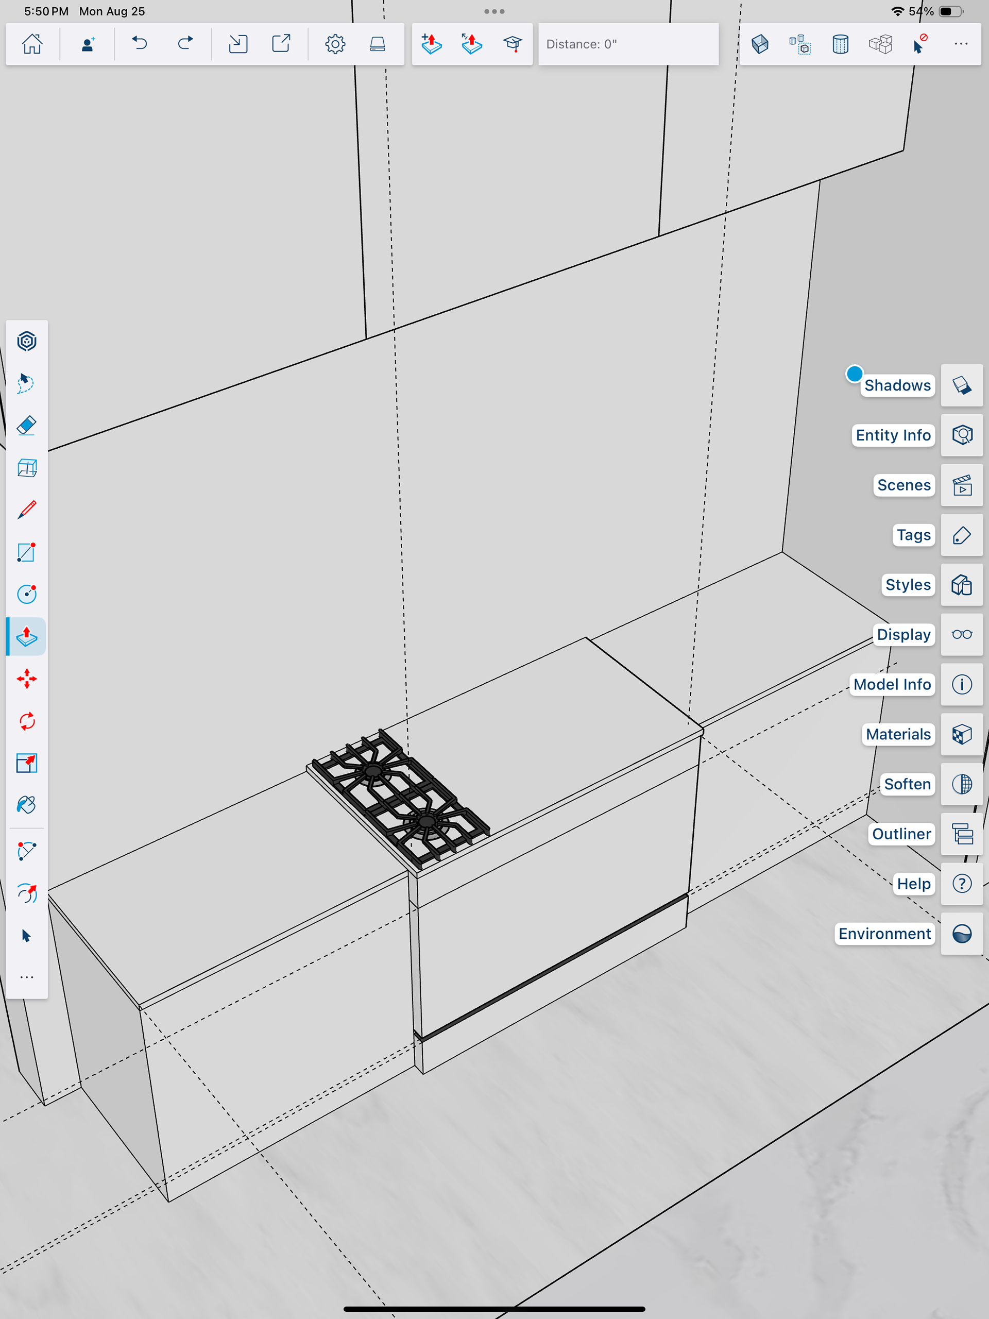Pick the Rectangle shape tool
989x1319 pixels.
pos(26,552)
